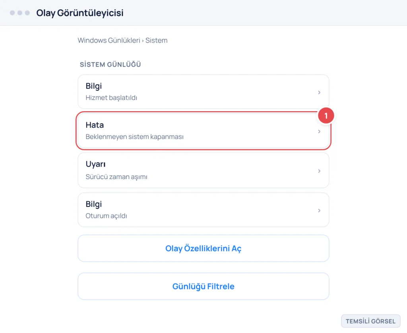The height and width of the screenshot is (333, 407).
Task: Click the 'Hizmet başlatıldı' description text
Action: (x=111, y=98)
